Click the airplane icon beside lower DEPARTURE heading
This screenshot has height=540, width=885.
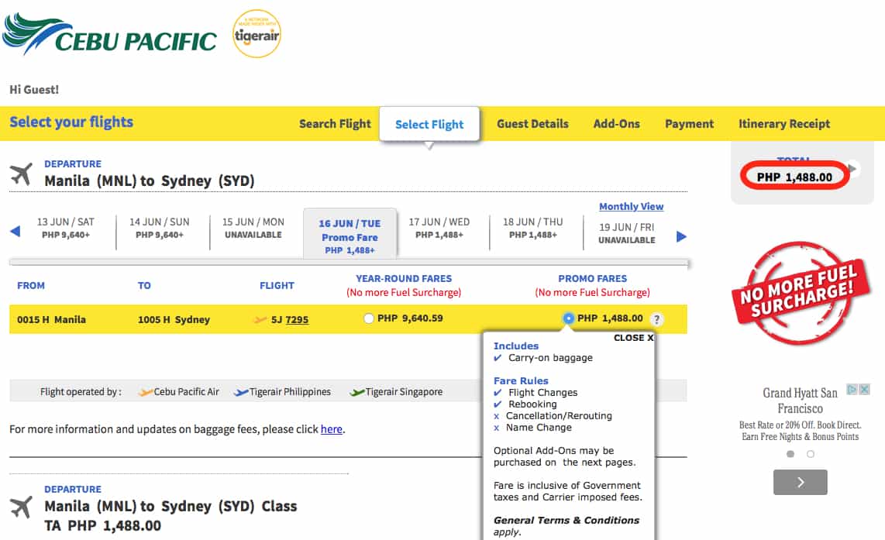point(22,507)
